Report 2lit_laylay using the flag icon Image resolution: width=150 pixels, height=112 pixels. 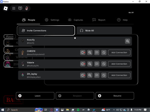click(x=97, y=75)
